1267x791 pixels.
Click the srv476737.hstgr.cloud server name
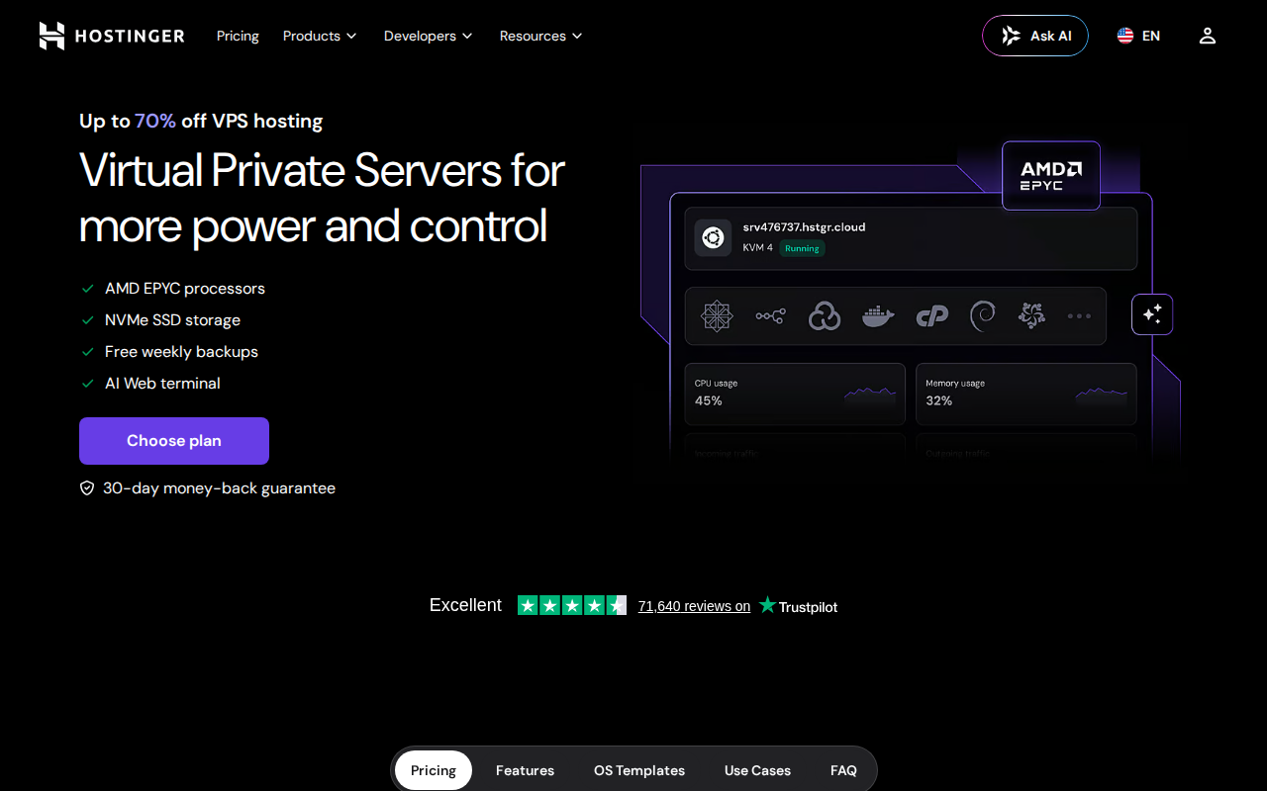(804, 227)
